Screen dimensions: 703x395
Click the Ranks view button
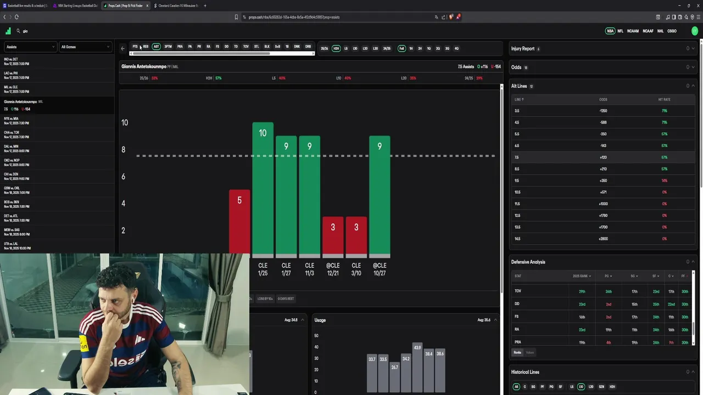tap(517, 352)
